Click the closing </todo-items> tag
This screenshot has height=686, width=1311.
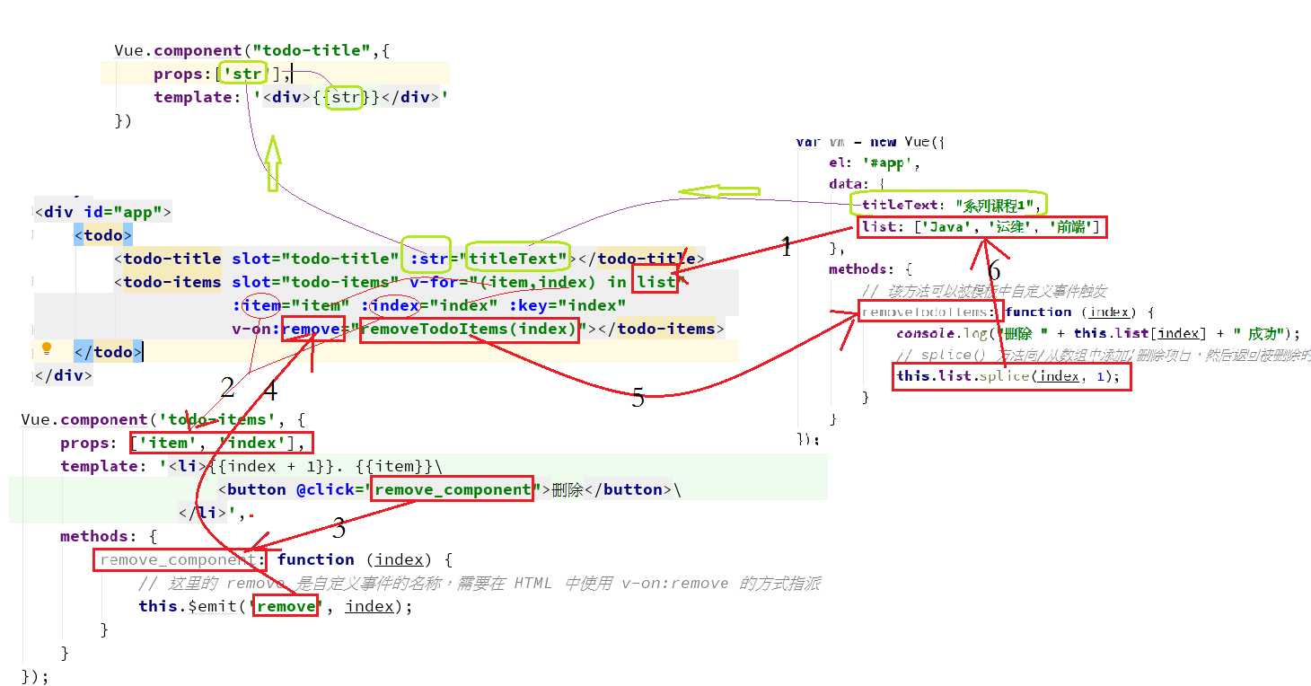click(657, 329)
